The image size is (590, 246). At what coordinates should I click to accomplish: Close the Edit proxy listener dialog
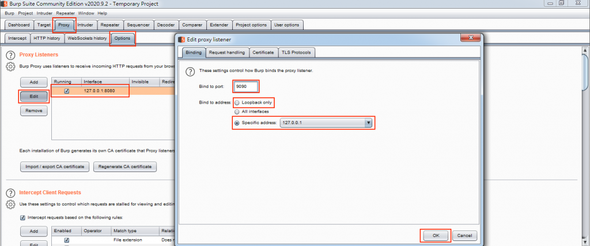pos(470,39)
